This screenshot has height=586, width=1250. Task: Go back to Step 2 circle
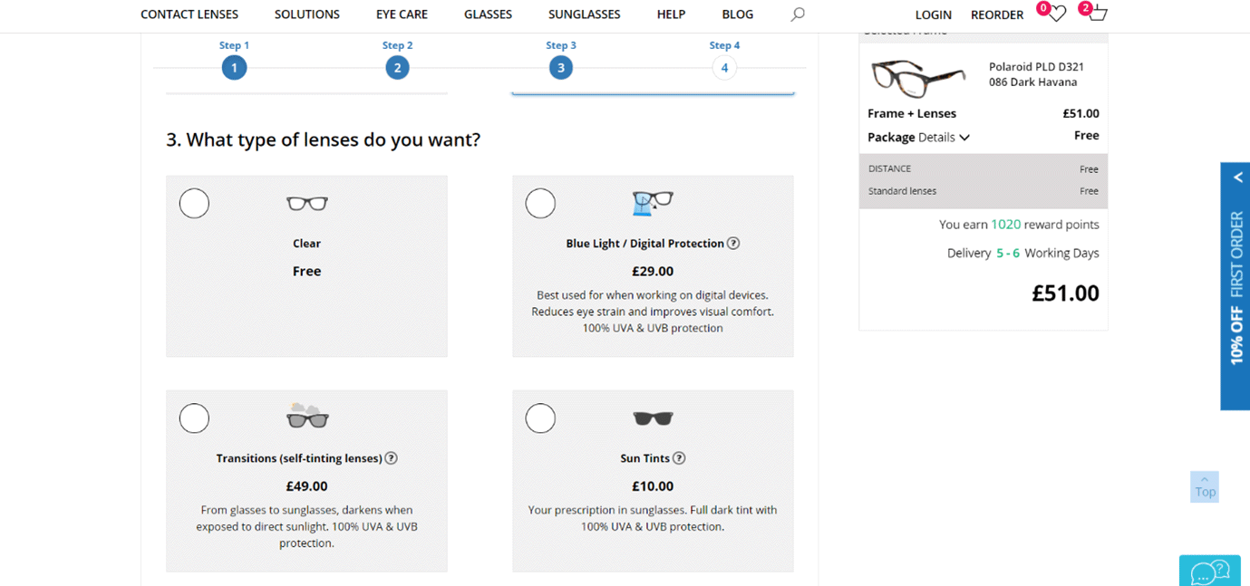pyautogui.click(x=397, y=67)
